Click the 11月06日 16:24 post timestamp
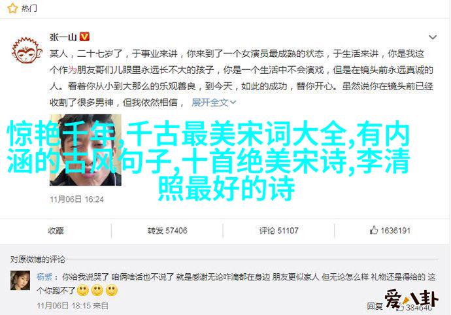The image size is (451, 315). pos(76,199)
